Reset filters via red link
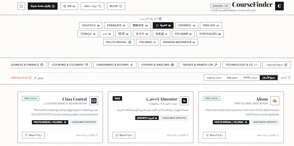294x146 pixels. [x=21, y=78]
